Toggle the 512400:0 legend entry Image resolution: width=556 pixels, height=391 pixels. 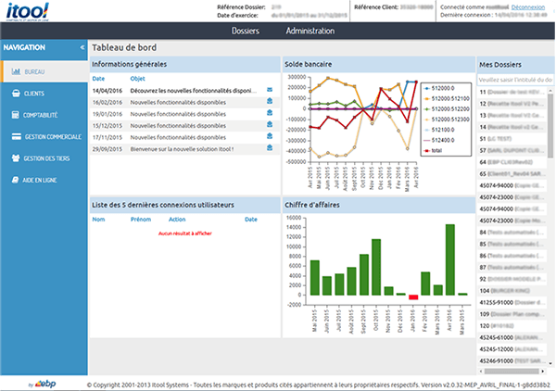447,139
